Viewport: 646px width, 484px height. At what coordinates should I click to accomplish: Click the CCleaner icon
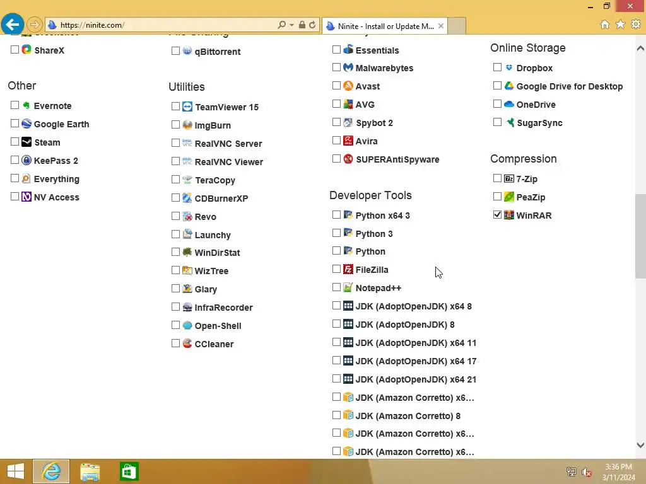tap(187, 343)
